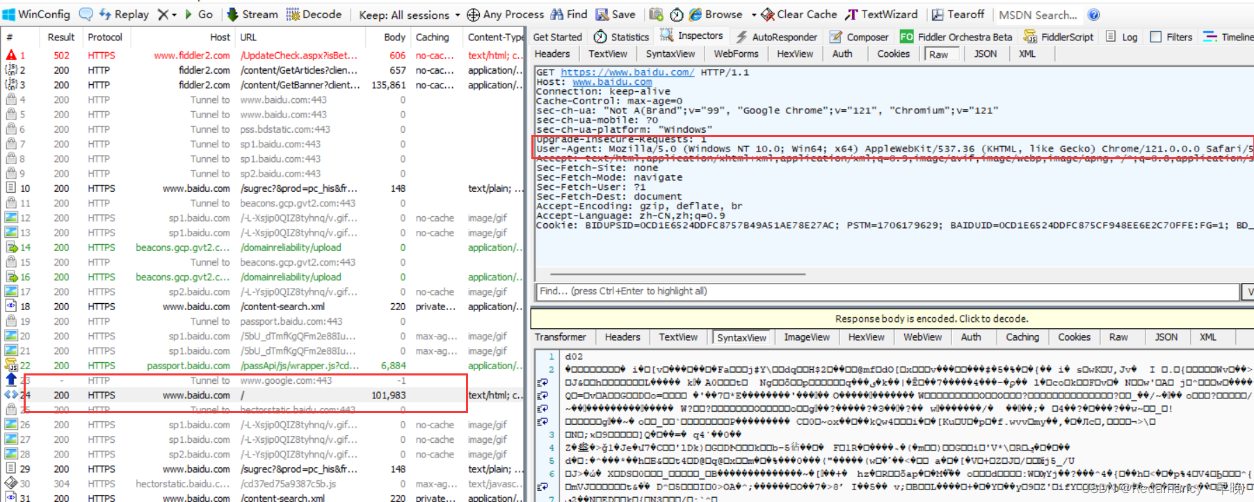Switch to the Composer tab
Viewport: 1254px width, 502px height.
859,37
